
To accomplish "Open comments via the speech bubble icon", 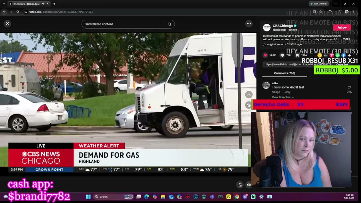I will pos(282,55).
